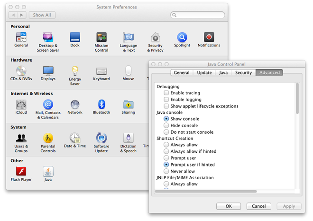Image resolution: width=313 pixels, height=221 pixels.
Task: Open Mission Control preferences
Action: click(101, 42)
